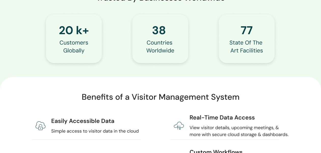Image resolution: width=321 pixels, height=153 pixels.
Task: Click "Simple access to visitor data in the cloud" text
Action: [x=95, y=131]
